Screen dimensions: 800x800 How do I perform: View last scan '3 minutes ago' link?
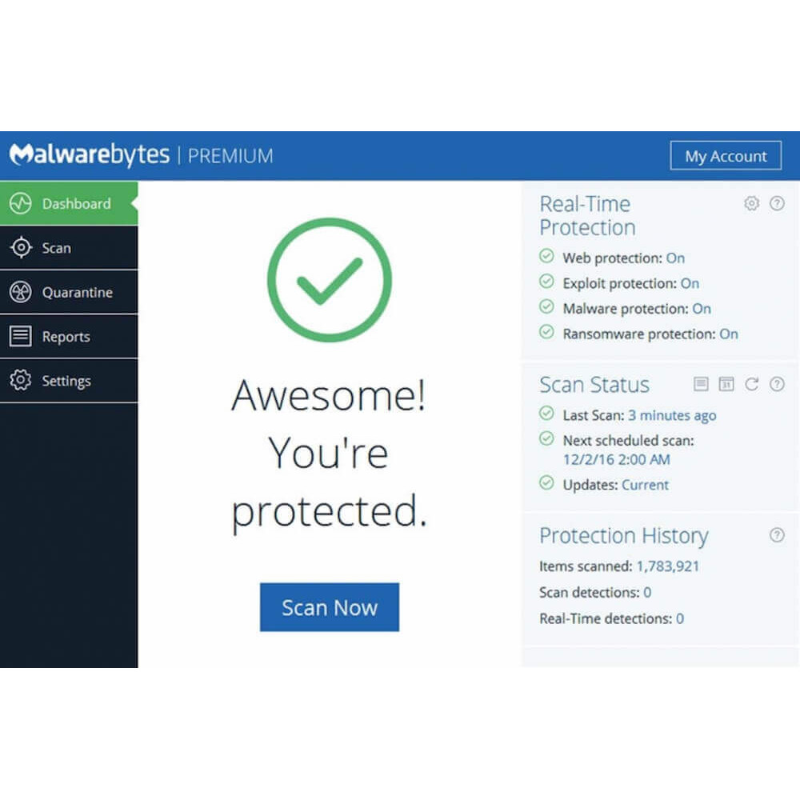[x=672, y=416]
